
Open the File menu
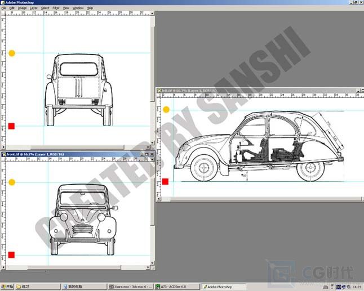(x=4, y=8)
